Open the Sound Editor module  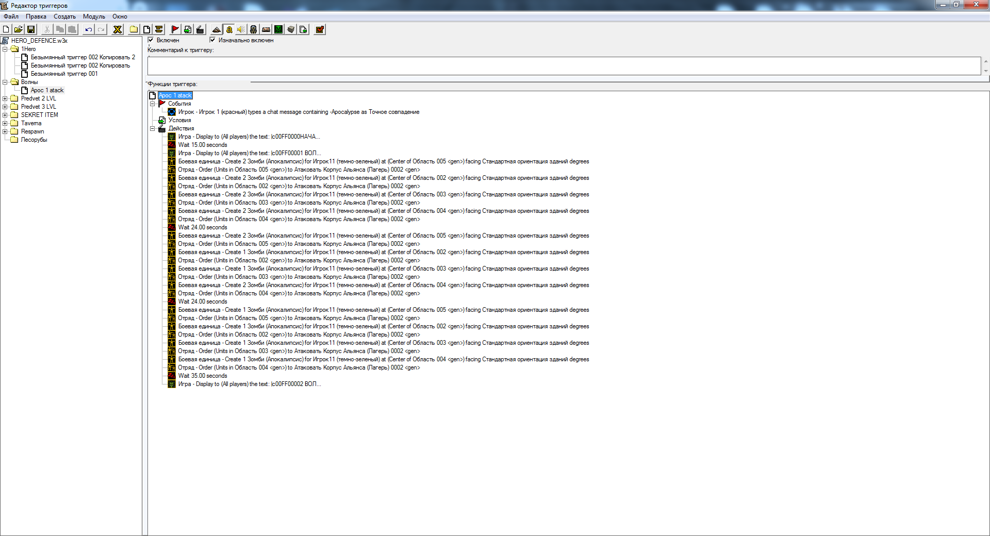(x=241, y=29)
